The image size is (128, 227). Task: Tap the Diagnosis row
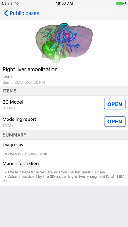[64, 149]
